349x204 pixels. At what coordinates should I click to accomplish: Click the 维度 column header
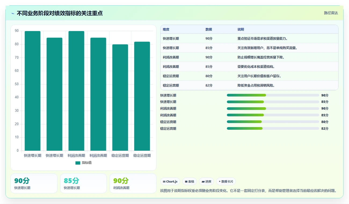click(166, 29)
